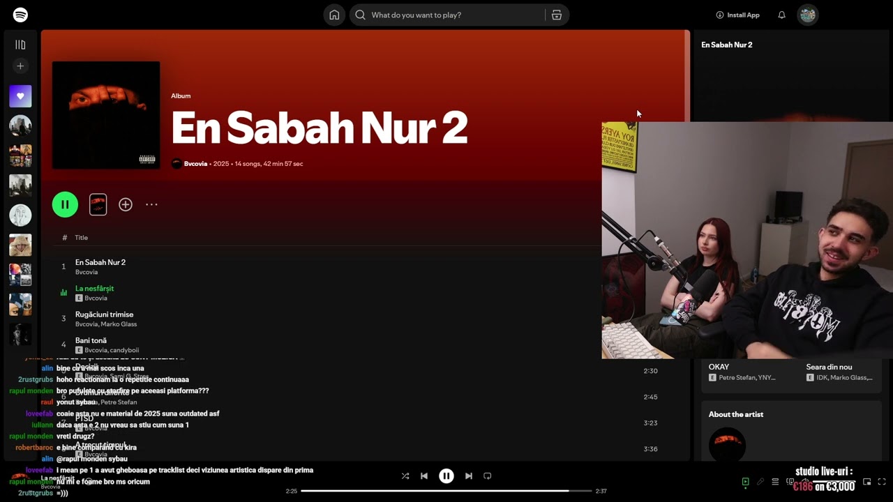
Task: Go to Home using house icon
Action: click(x=334, y=15)
